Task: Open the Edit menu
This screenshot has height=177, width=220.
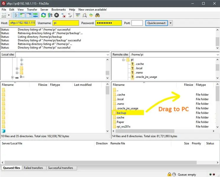Action: (12, 9)
